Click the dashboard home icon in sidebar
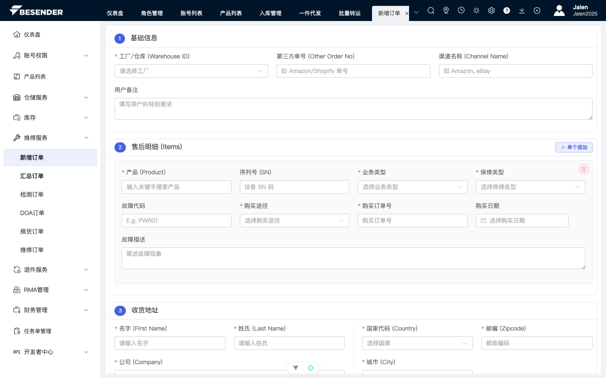Viewport: 606px width, 378px height. coord(17,34)
